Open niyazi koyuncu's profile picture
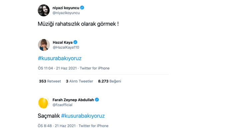This screenshot has height=130, width=250. (44, 10)
